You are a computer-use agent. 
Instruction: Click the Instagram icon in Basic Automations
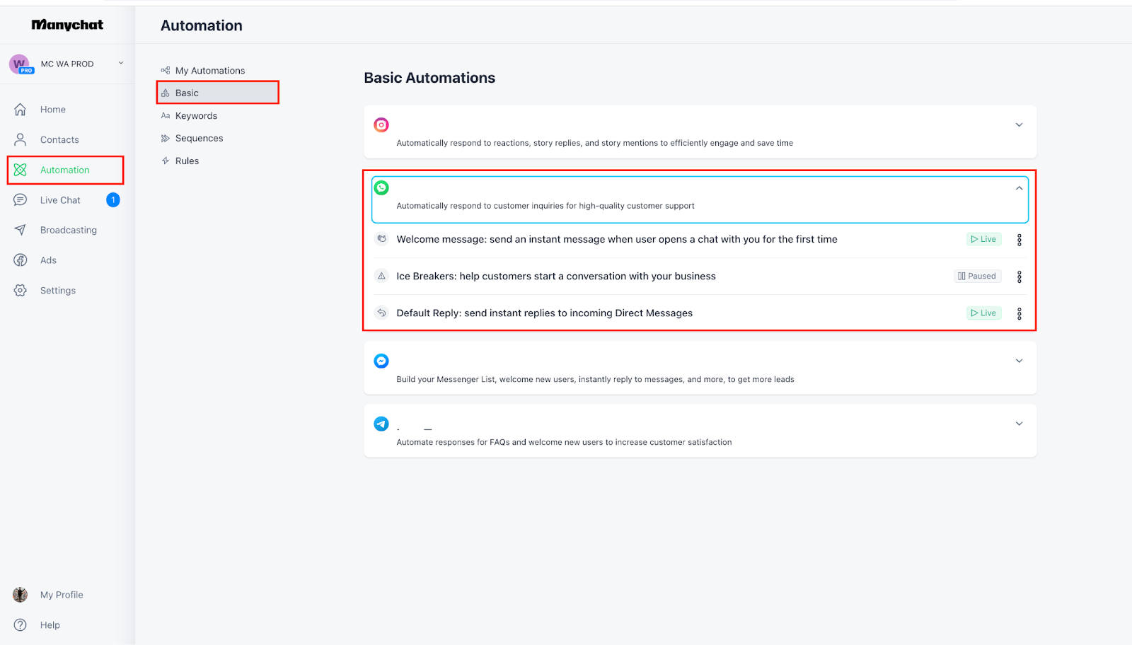click(x=381, y=125)
